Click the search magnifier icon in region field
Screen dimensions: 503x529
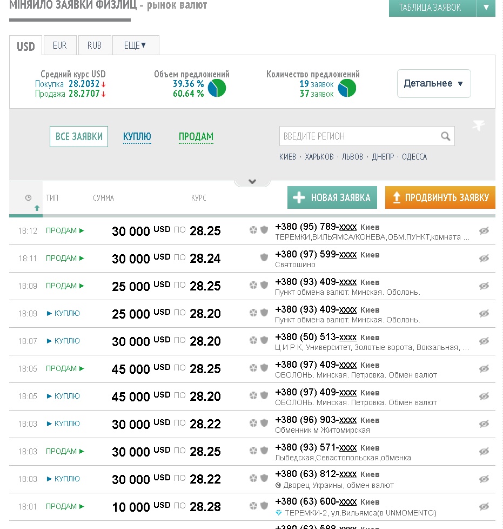(x=445, y=136)
